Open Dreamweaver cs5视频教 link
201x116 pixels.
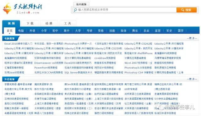point(49,63)
